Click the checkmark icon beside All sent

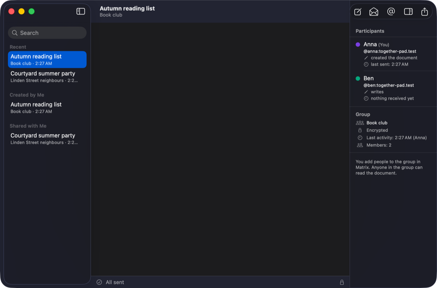point(99,282)
